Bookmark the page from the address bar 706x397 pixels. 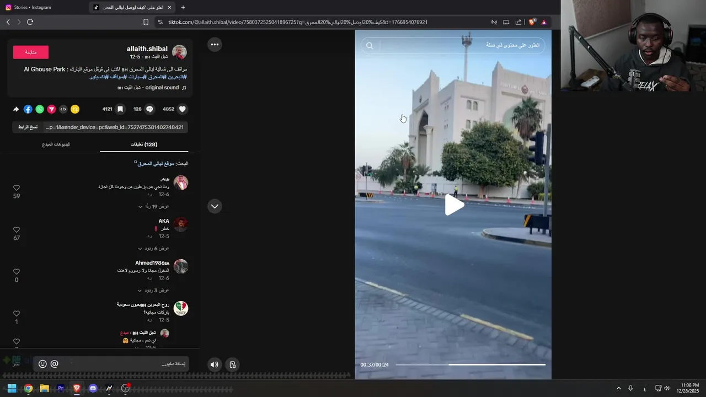click(x=146, y=22)
